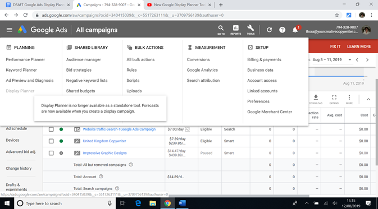Click help icon next to Total: Account
This screenshot has width=378, height=209.
(x=101, y=177)
